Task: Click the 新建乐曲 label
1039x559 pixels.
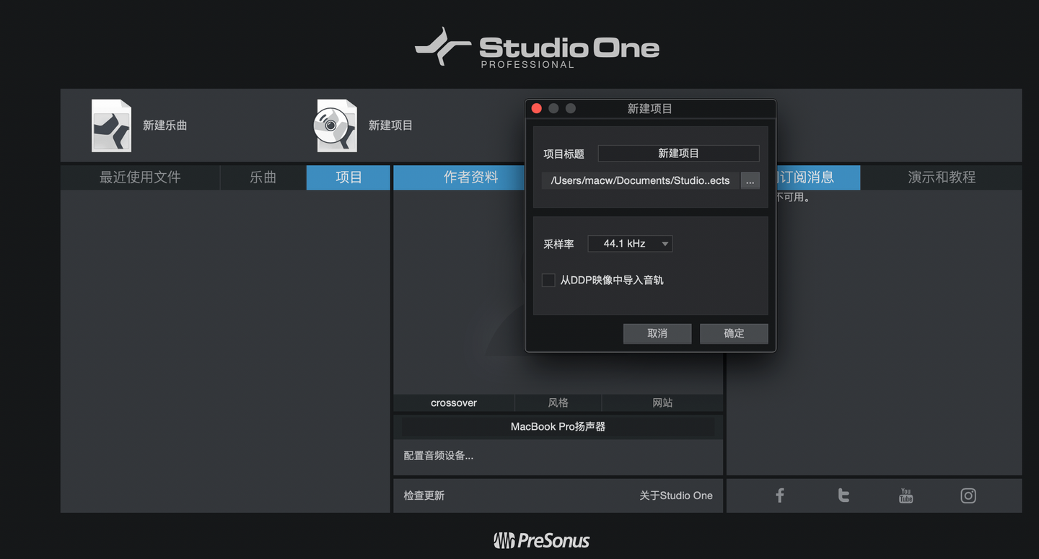Action: 165,126
